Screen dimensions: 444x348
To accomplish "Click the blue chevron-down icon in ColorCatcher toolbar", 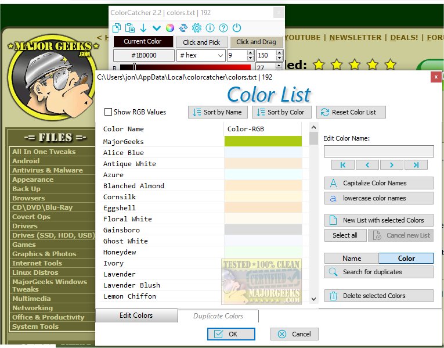I will [157, 28].
